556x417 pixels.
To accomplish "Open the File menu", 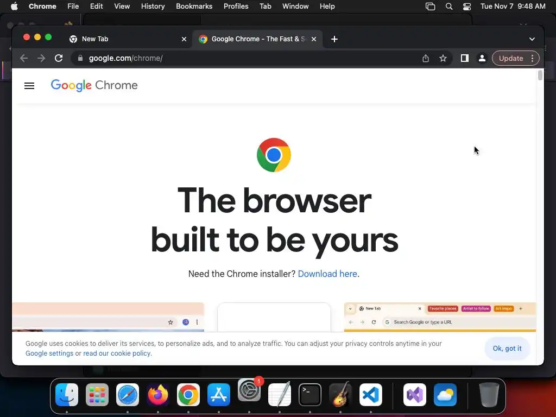I will pos(73,7).
